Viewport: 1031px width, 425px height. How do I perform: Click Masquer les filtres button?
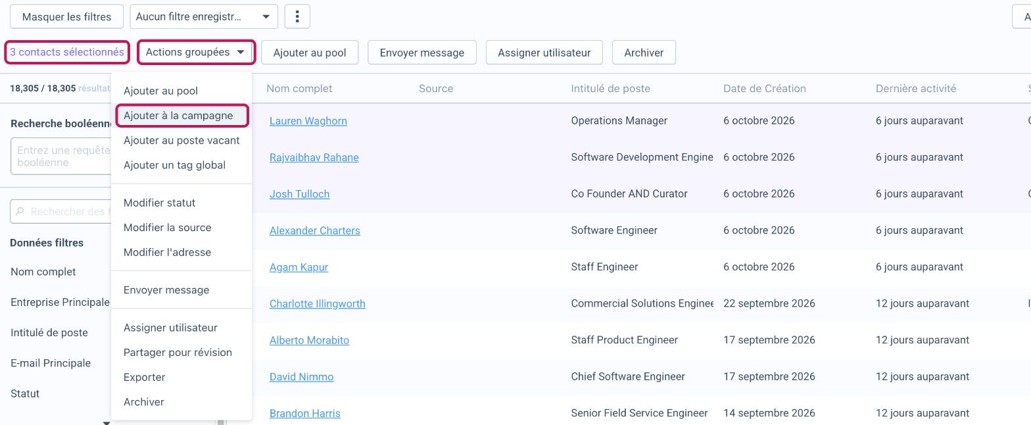[x=66, y=16]
